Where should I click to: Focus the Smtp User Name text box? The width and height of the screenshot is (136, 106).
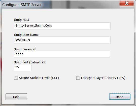pyautogui.click(x=62, y=40)
